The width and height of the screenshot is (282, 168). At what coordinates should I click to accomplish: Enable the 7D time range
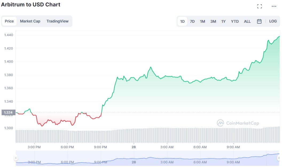click(x=192, y=21)
